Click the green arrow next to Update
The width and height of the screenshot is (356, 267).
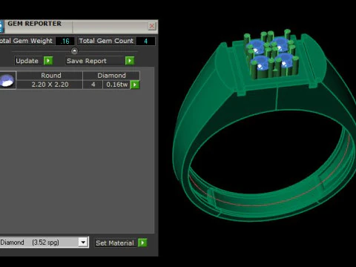[48, 61]
